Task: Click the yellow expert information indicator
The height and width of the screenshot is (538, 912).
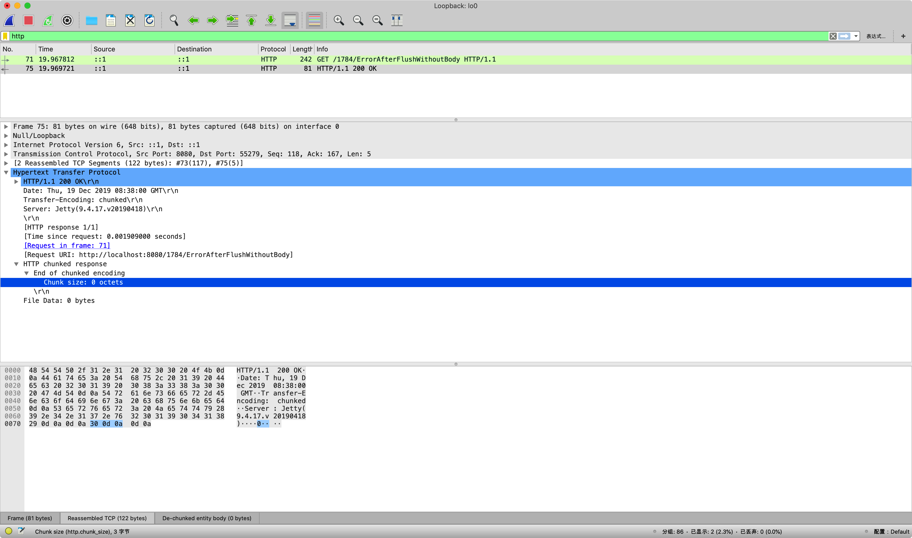Action: pyautogui.click(x=9, y=531)
